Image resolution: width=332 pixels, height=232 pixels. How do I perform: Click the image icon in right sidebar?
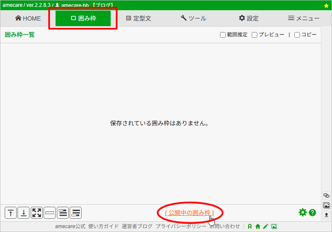(326, 205)
